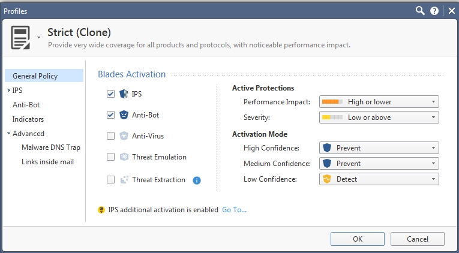Click the Anti-Bot blade icon
Image resolution: width=459 pixels, height=253 pixels.
pos(124,115)
